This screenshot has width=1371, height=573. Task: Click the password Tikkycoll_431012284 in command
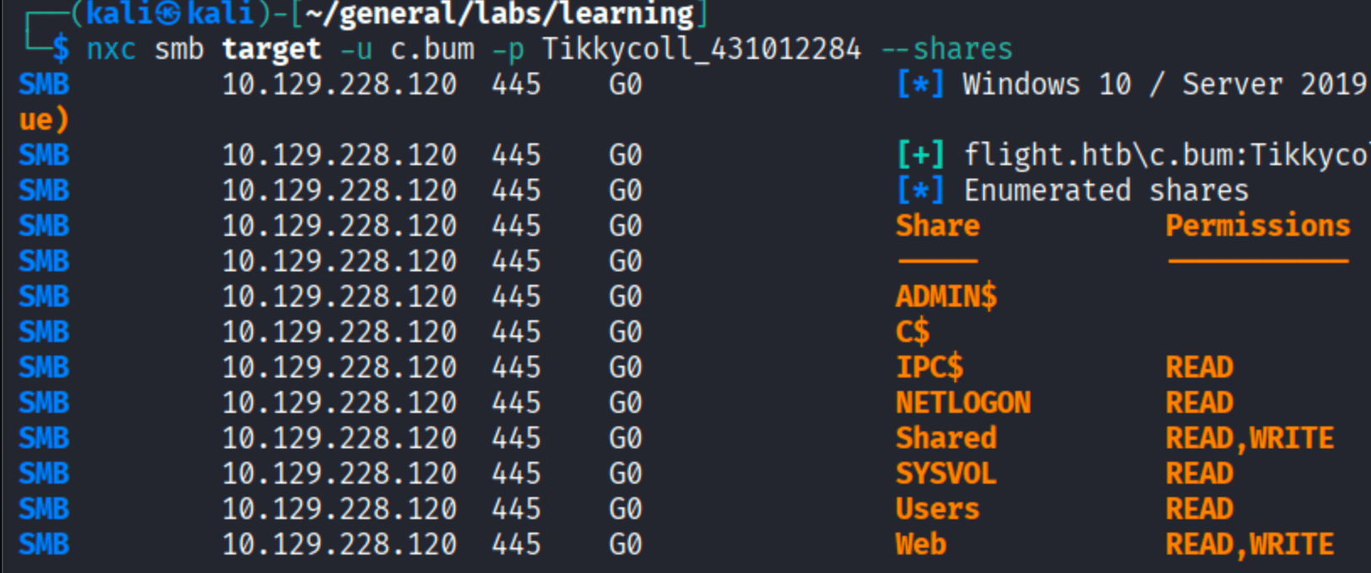702,49
